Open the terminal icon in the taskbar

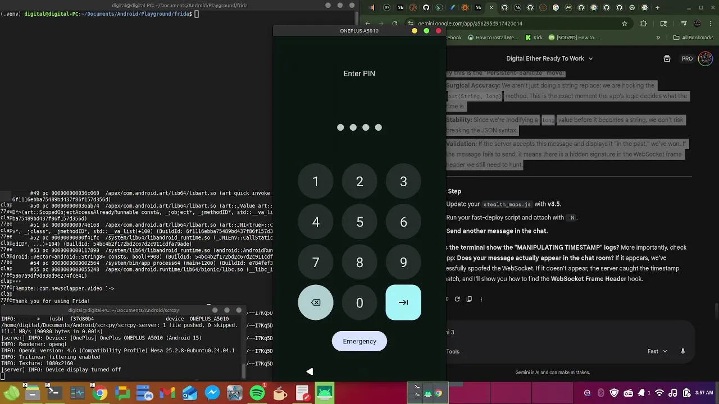[55, 393]
